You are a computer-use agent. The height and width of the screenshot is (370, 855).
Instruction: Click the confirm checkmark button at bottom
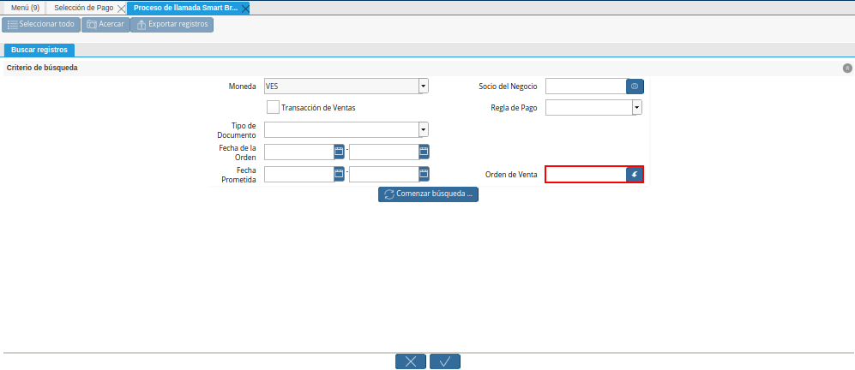[445, 361]
